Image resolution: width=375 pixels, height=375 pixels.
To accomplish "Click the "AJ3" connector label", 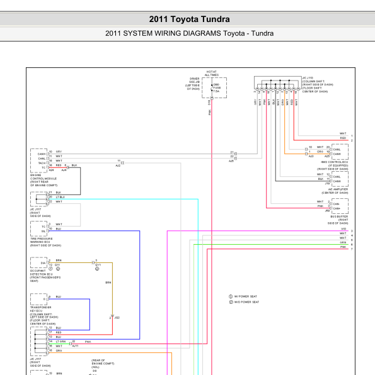I will (x=311, y=156).
